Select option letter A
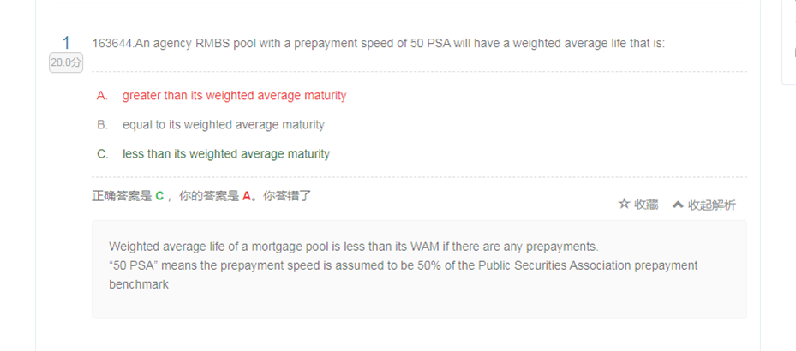Viewport: 796px width, 351px height. [x=102, y=96]
